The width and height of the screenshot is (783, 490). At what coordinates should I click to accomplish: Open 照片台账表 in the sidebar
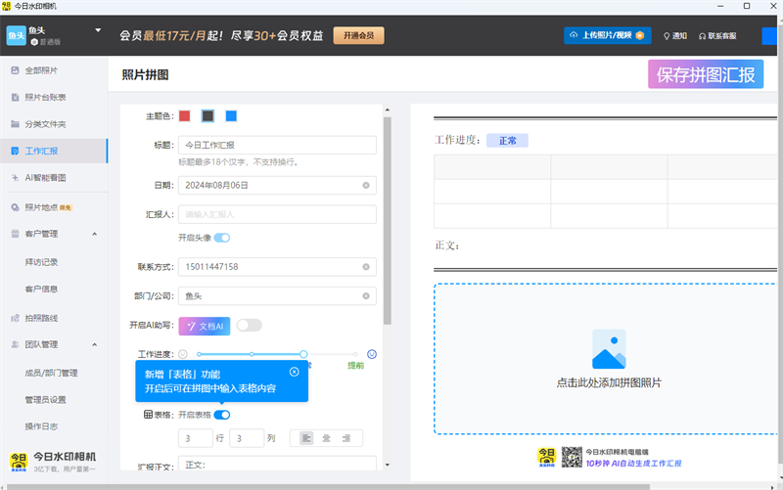click(x=45, y=97)
